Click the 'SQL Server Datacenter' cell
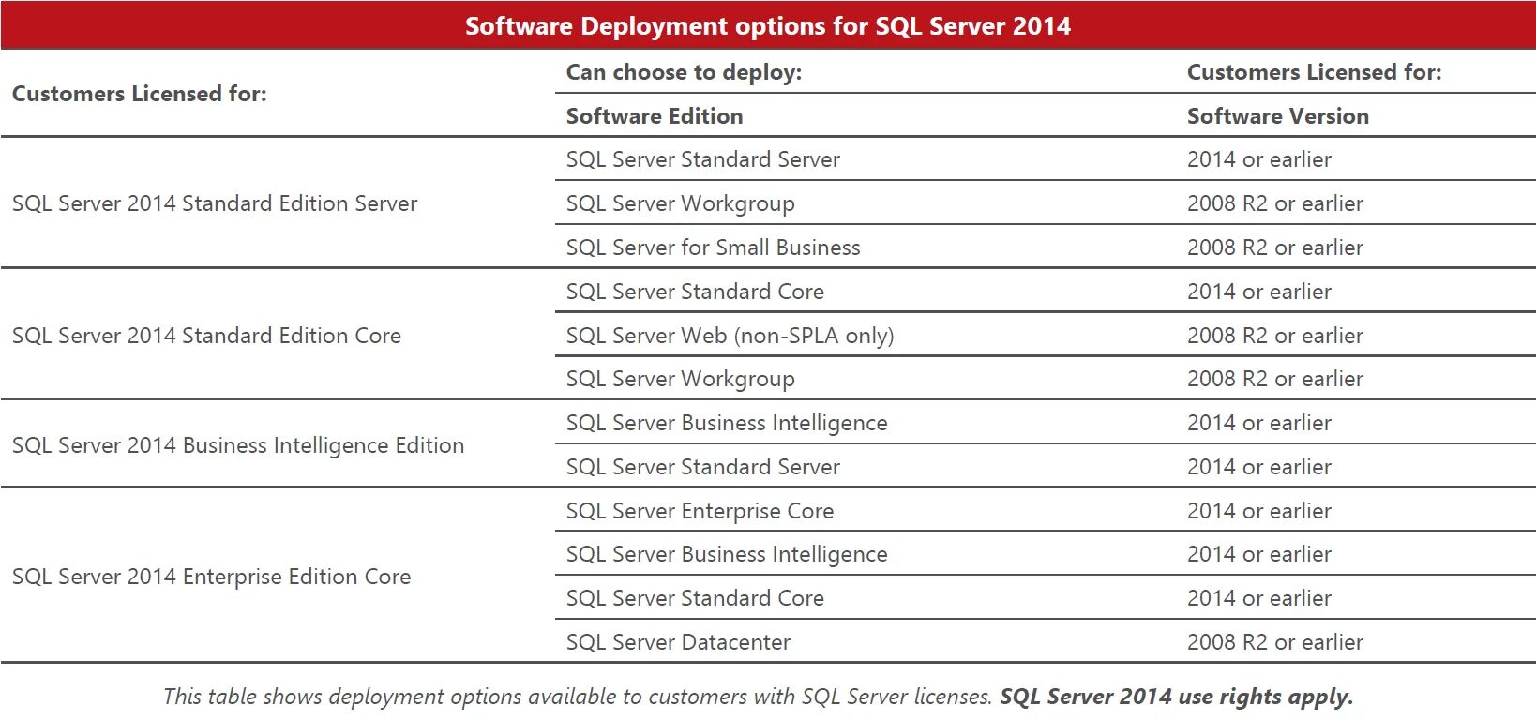This screenshot has height=721, width=1536. 678,642
